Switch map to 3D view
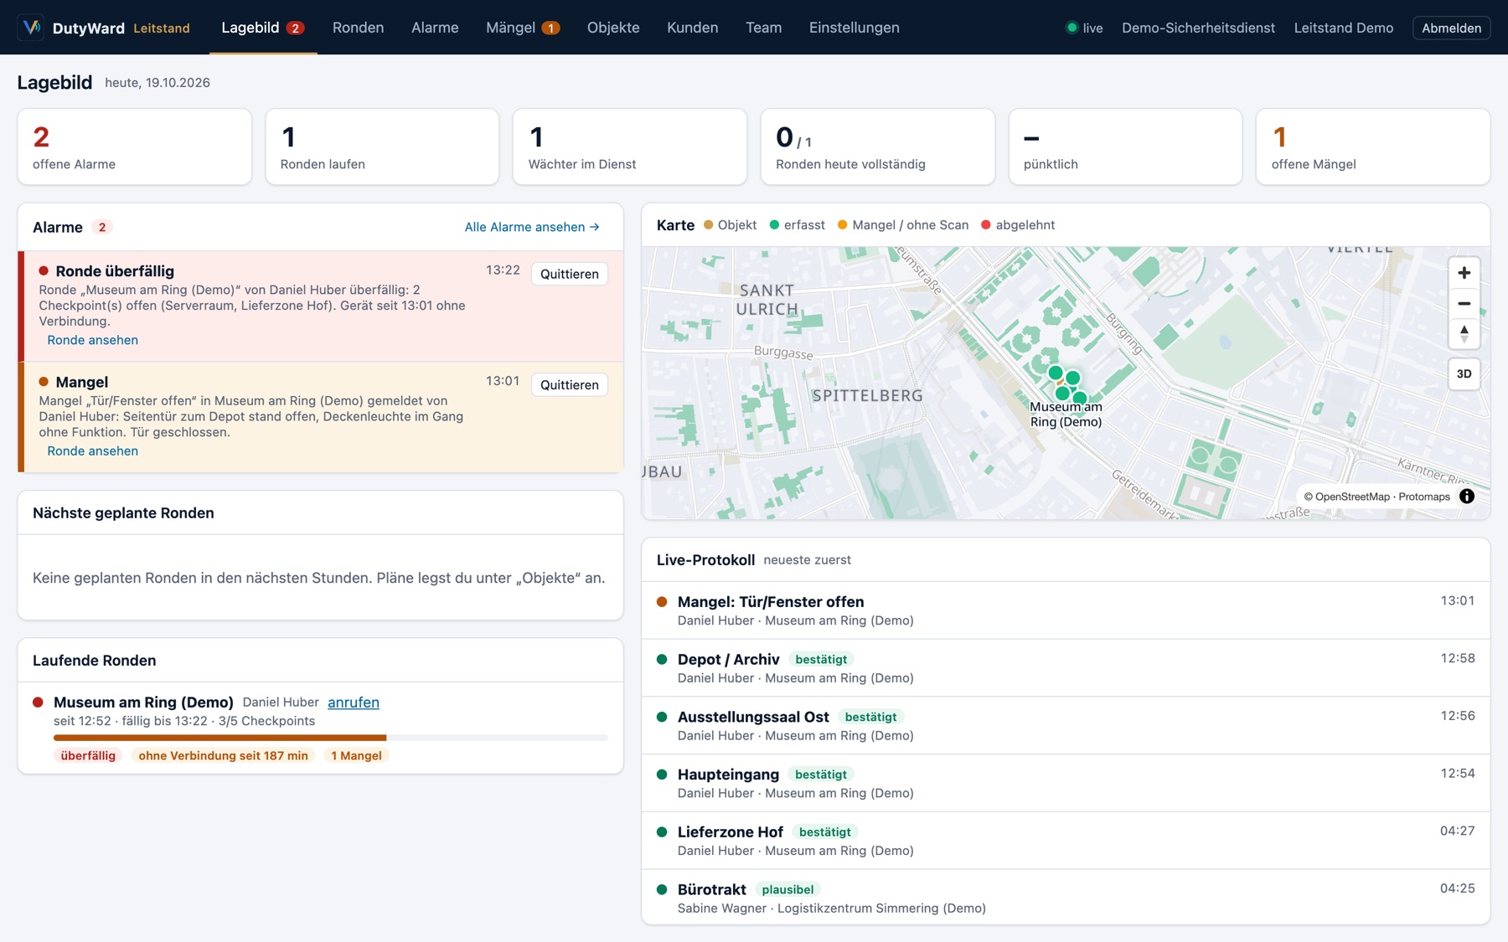The height and width of the screenshot is (942, 1508). point(1464,374)
